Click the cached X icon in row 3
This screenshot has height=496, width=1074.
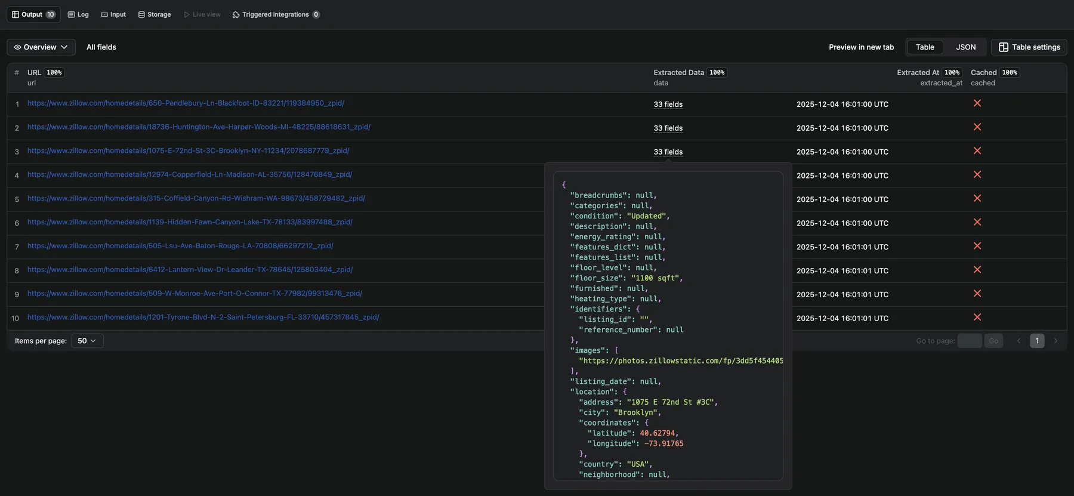click(977, 151)
